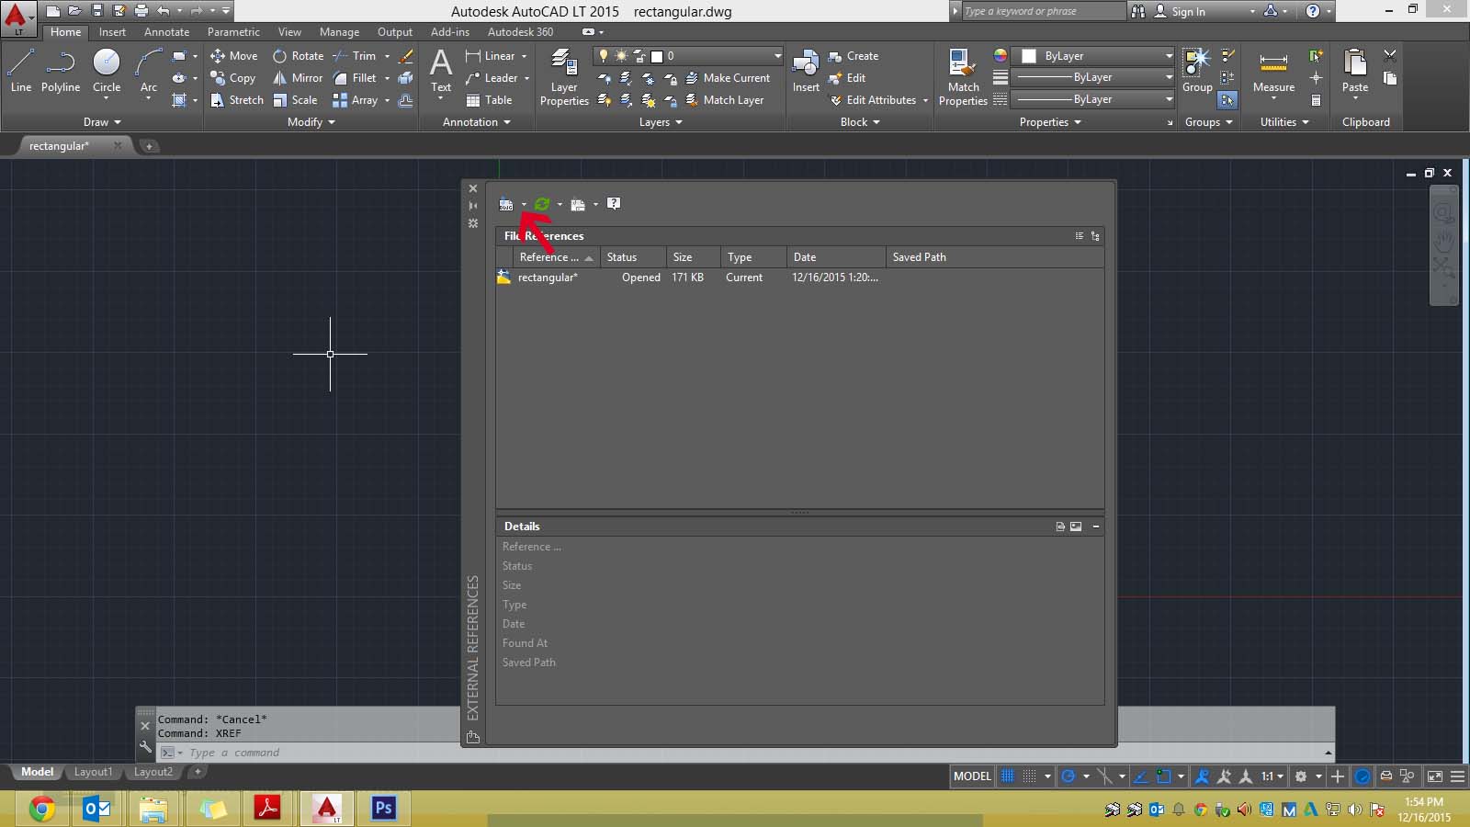This screenshot has width=1470, height=827.
Task: Select the Mirror tool
Action: [298, 78]
